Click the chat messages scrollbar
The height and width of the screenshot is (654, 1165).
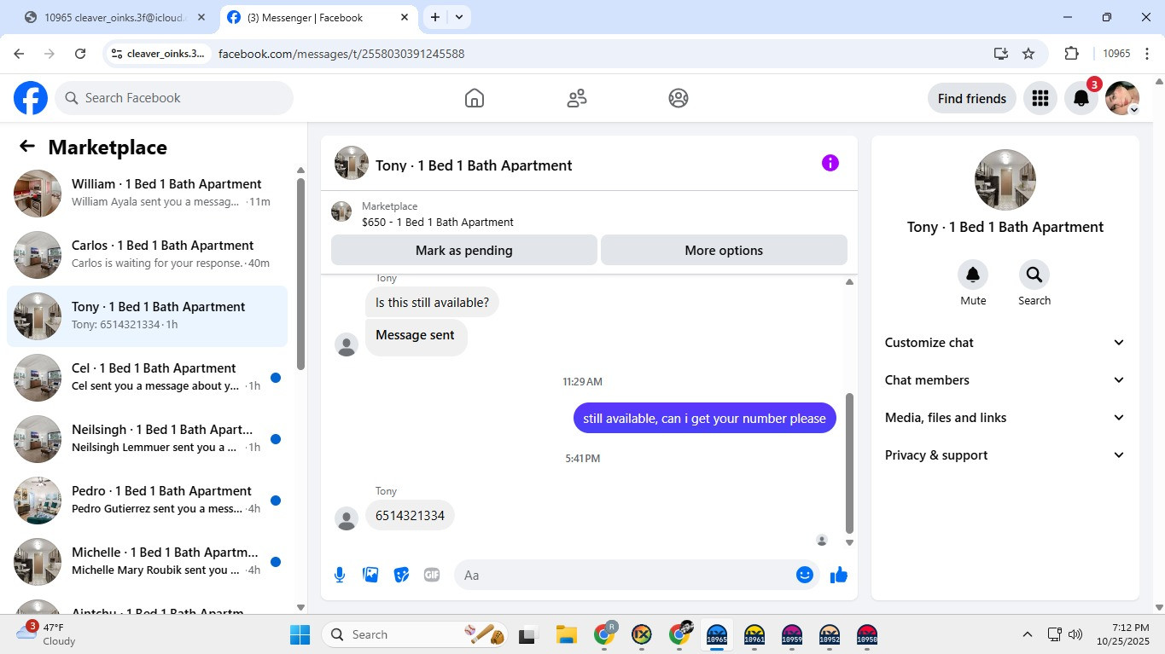(x=849, y=462)
